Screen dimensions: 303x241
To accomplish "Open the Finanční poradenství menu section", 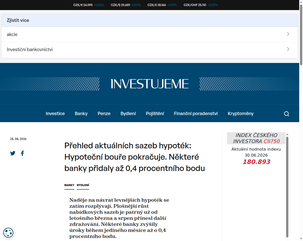I will [x=196, y=114].
